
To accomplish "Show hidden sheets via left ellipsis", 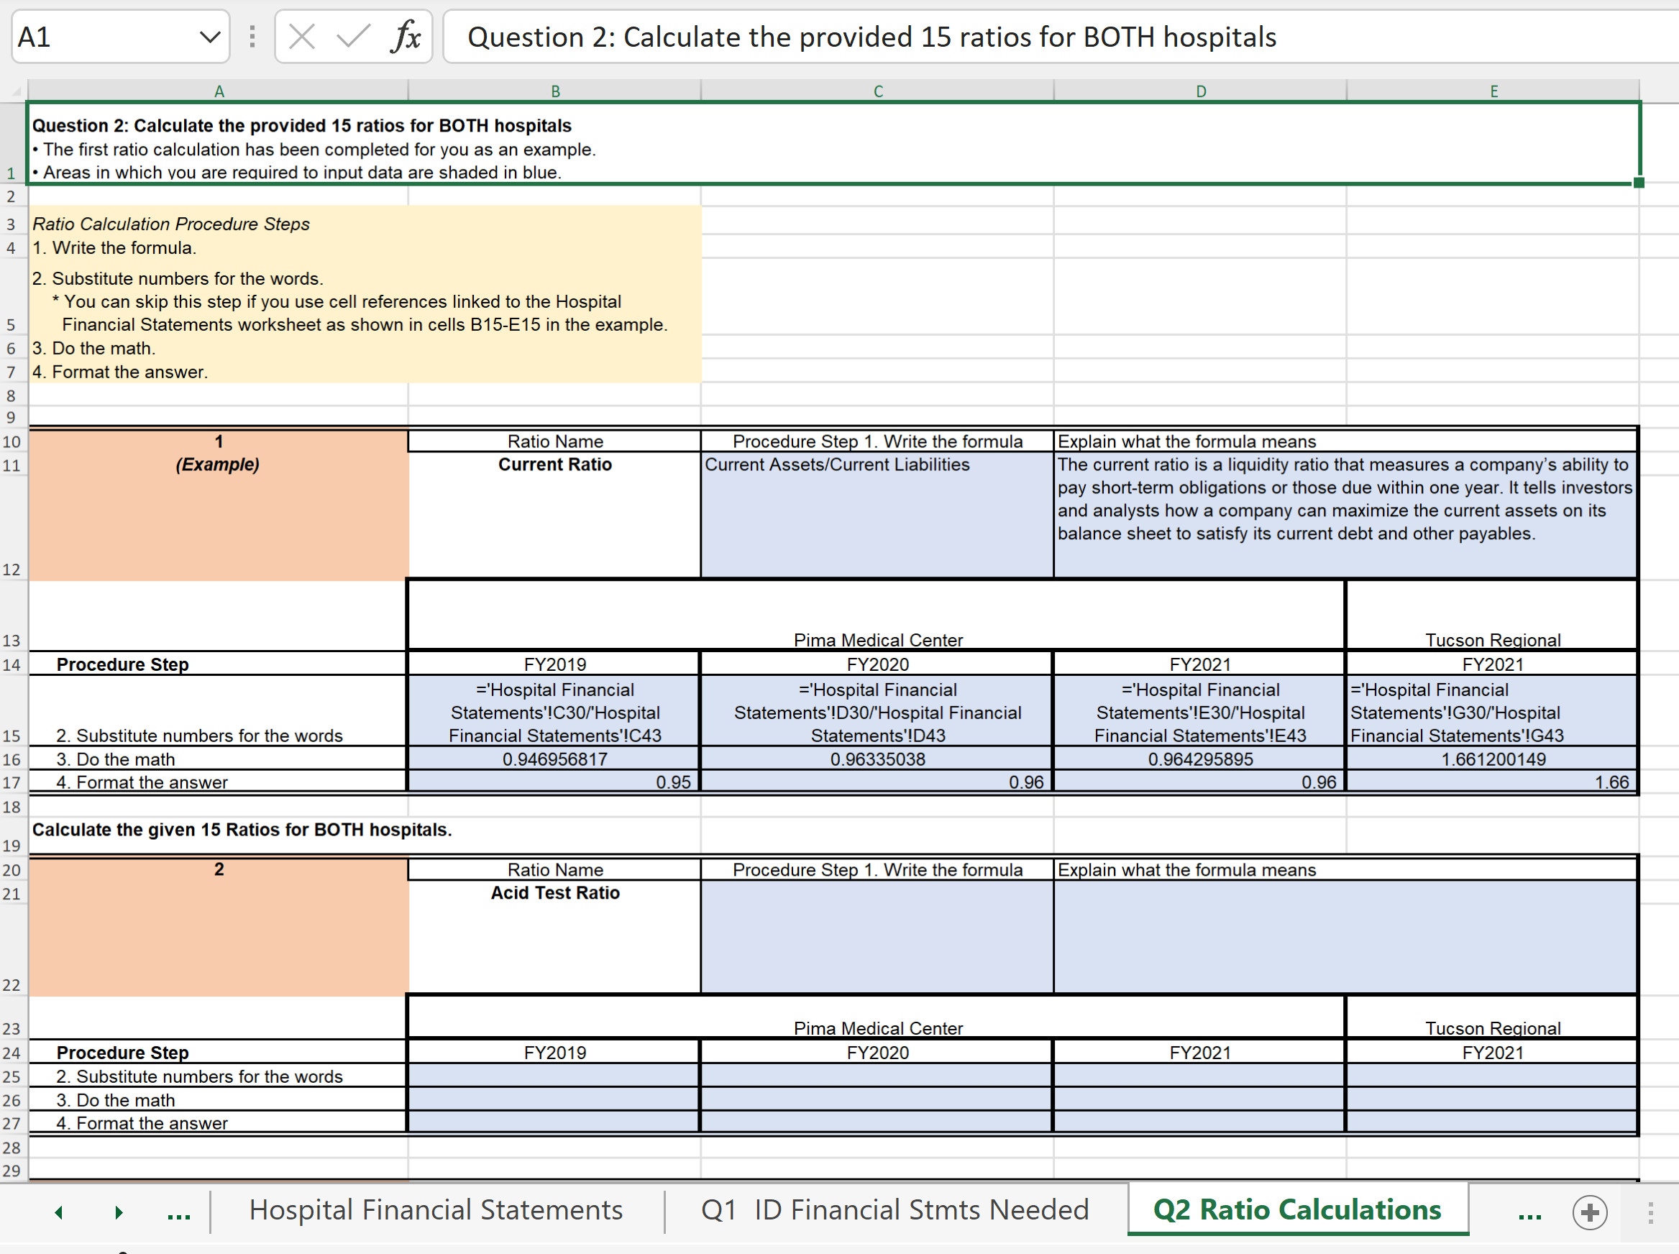I will (x=178, y=1212).
